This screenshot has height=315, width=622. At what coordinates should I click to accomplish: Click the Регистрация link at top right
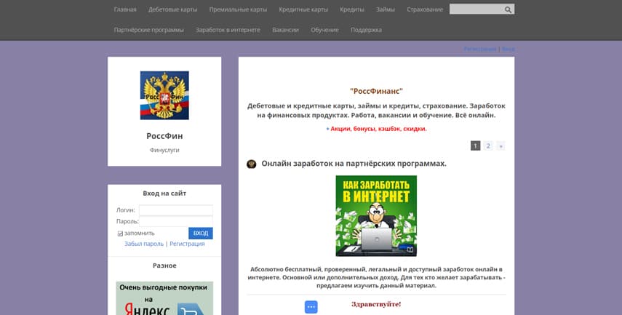[x=480, y=49]
